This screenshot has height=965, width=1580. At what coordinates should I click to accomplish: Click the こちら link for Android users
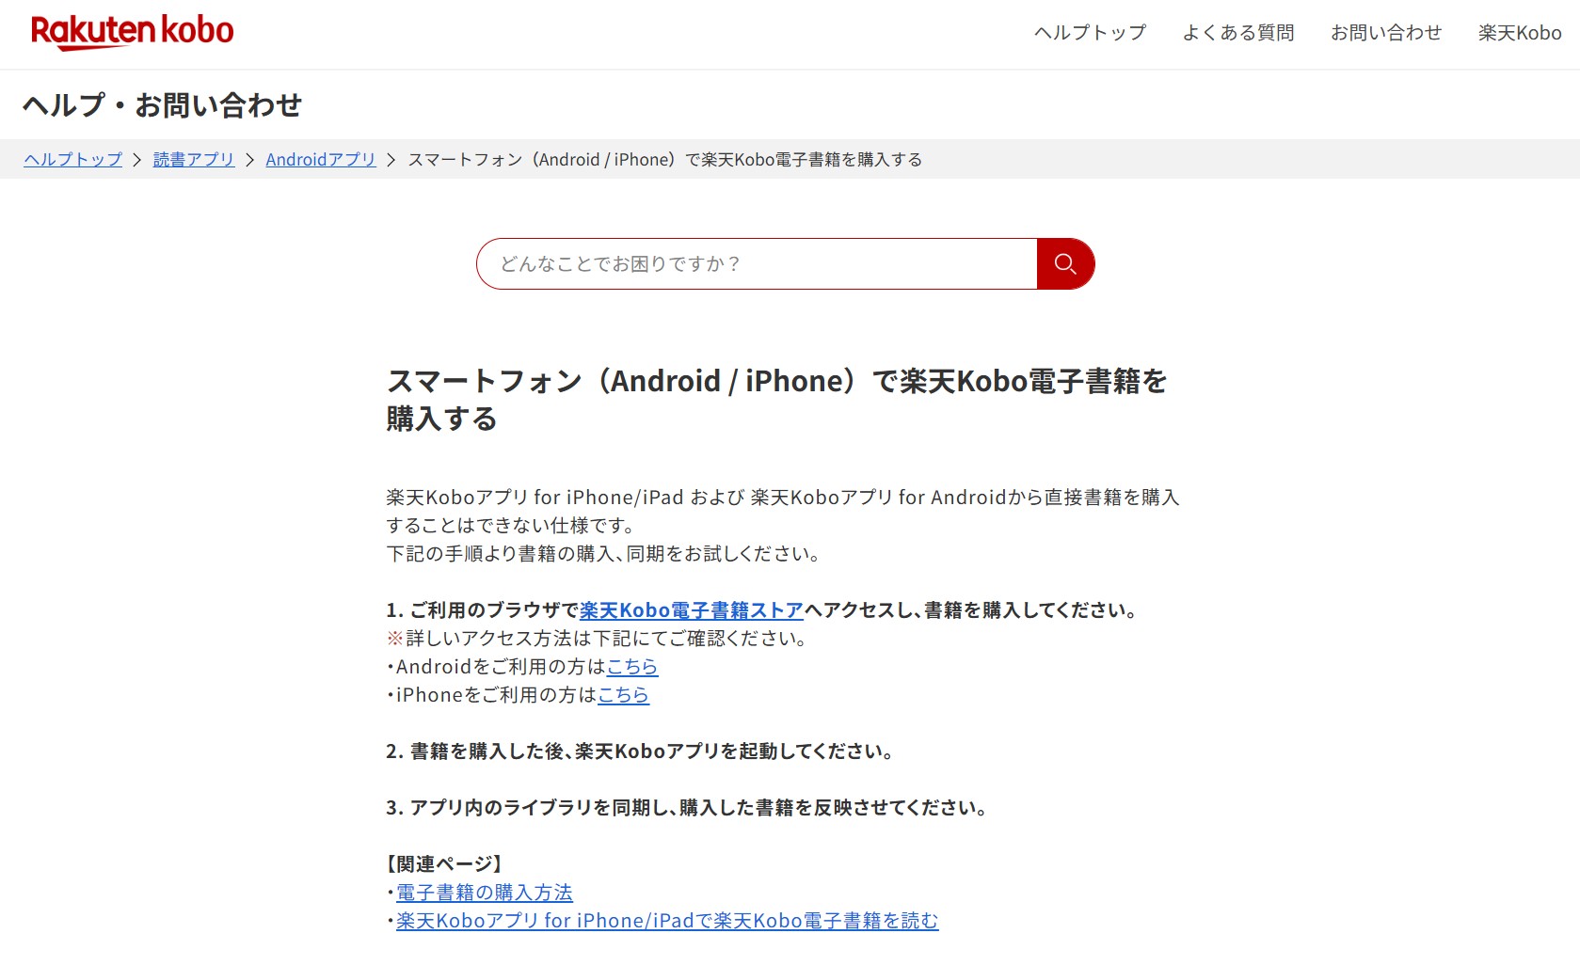point(631,667)
